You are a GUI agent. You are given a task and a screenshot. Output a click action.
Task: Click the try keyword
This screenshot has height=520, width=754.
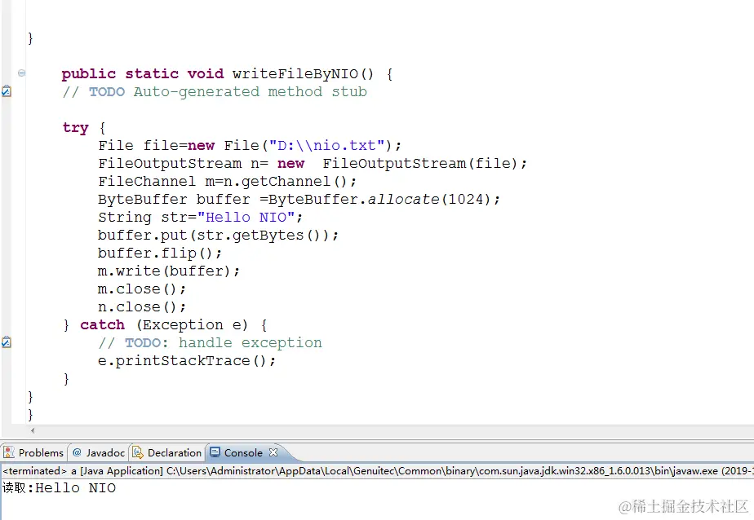(x=76, y=128)
